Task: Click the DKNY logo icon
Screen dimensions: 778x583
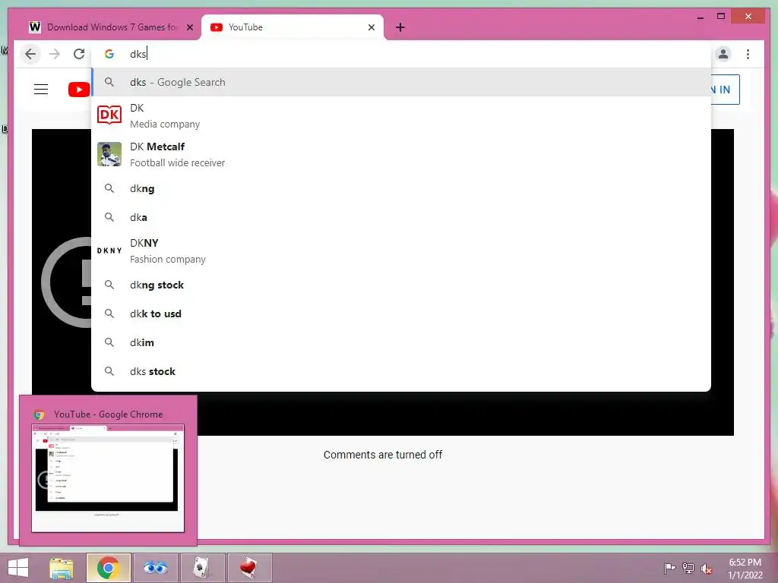Action: (109, 251)
